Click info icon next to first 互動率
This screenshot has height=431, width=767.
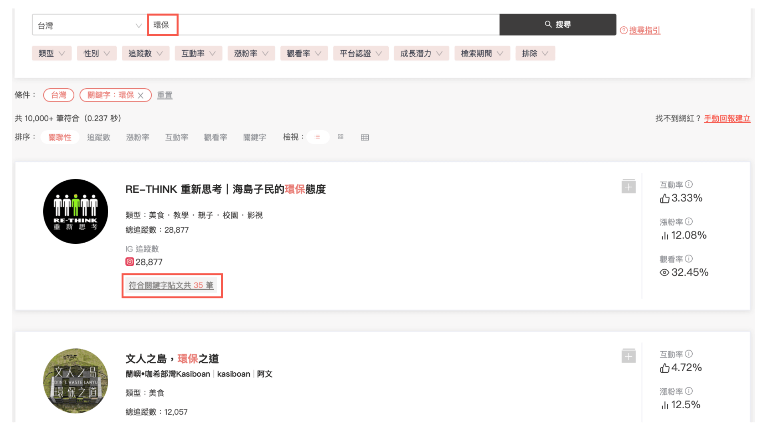click(689, 184)
